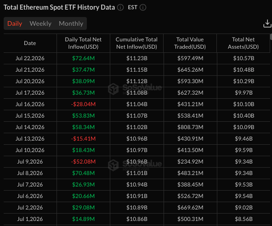
Task: Click the $37.47M inflow value
Action: coord(84,70)
